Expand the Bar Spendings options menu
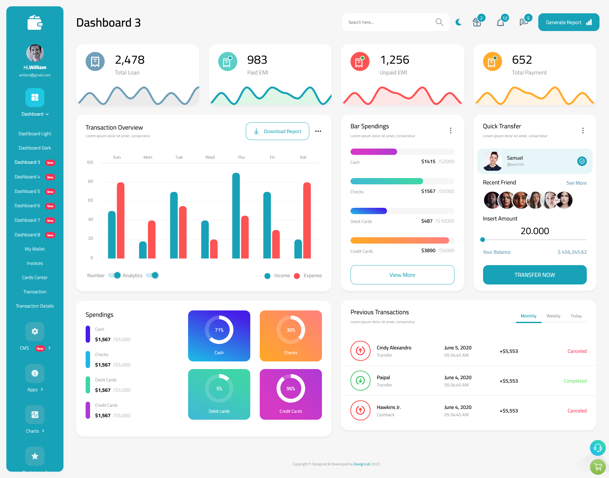The width and height of the screenshot is (609, 478). 450,131
